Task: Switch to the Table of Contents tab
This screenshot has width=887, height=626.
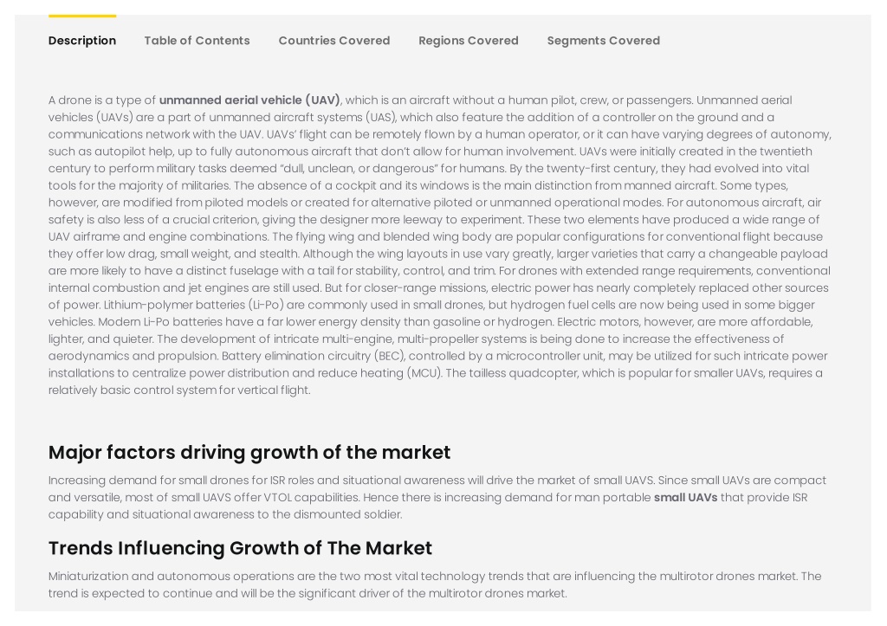Action: [197, 41]
